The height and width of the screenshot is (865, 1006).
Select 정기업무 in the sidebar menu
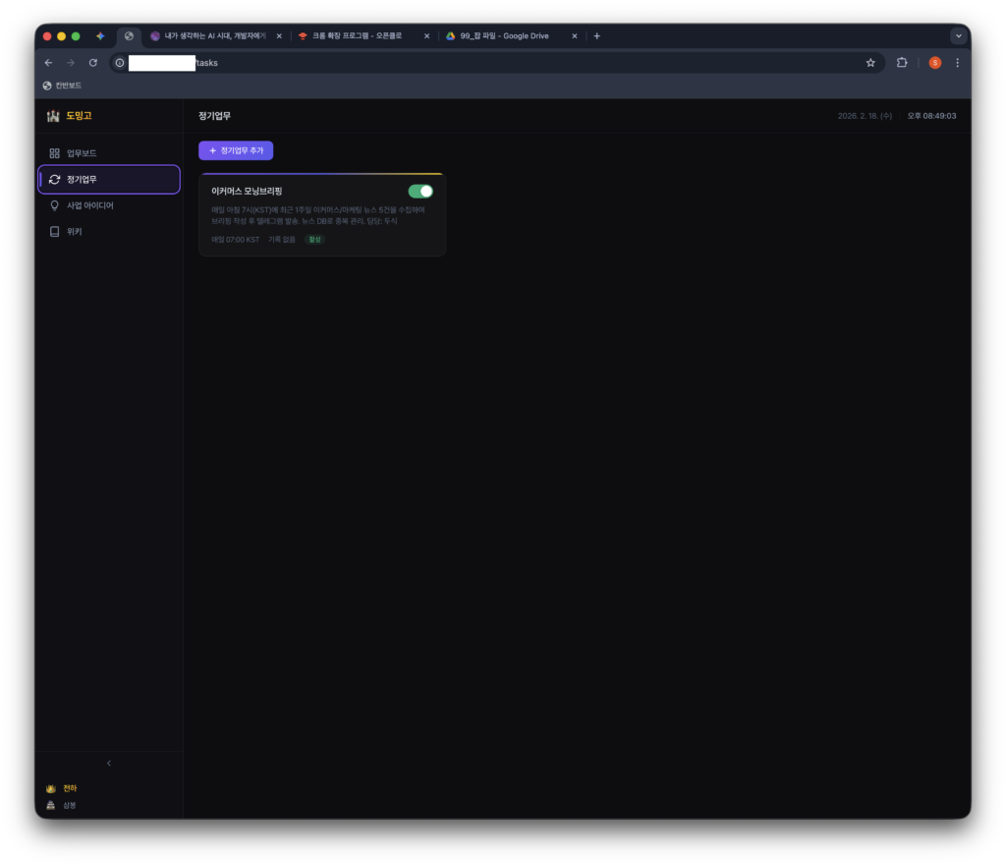pos(109,180)
